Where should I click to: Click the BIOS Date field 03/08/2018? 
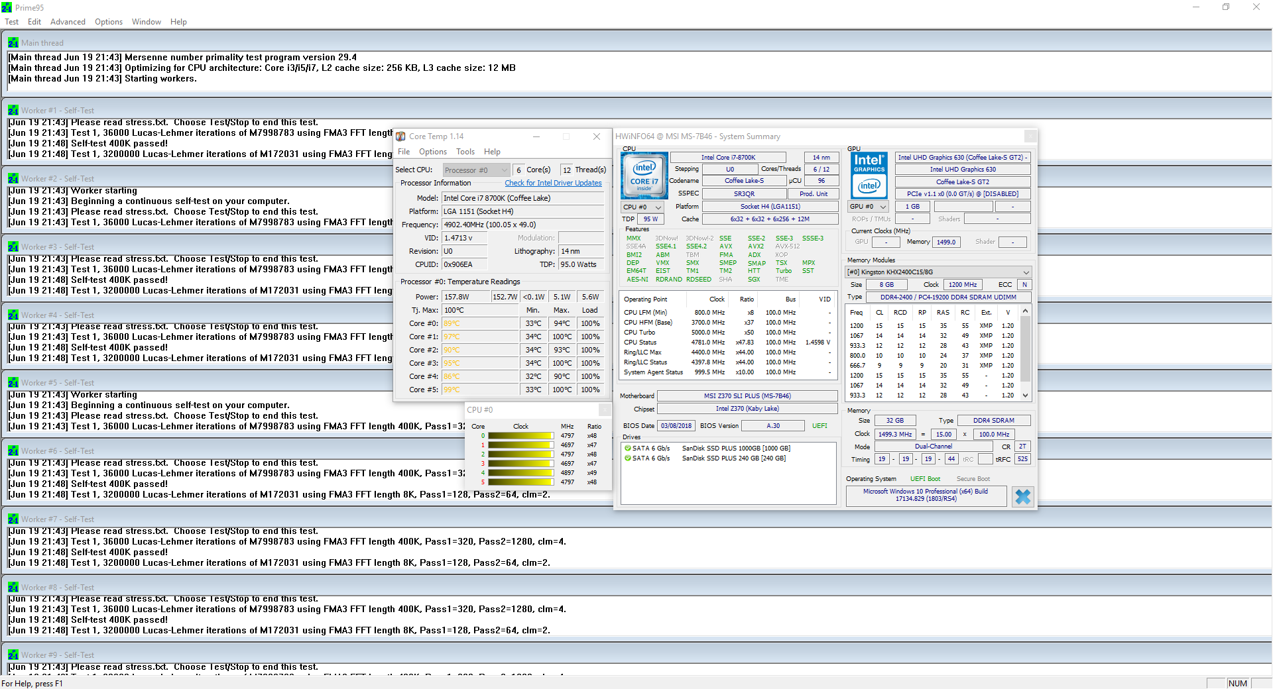676,426
